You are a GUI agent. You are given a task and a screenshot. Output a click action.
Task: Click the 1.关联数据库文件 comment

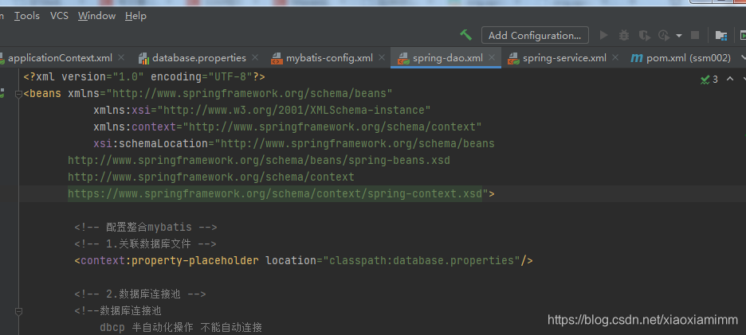pyautogui.click(x=145, y=244)
